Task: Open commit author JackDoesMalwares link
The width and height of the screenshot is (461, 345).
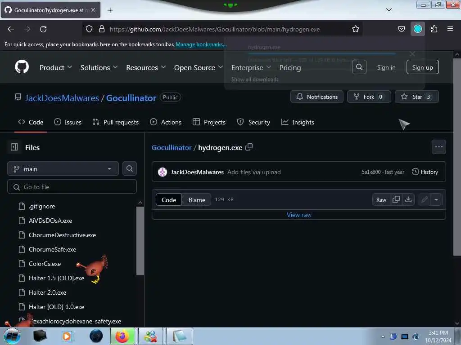Action: (197, 172)
